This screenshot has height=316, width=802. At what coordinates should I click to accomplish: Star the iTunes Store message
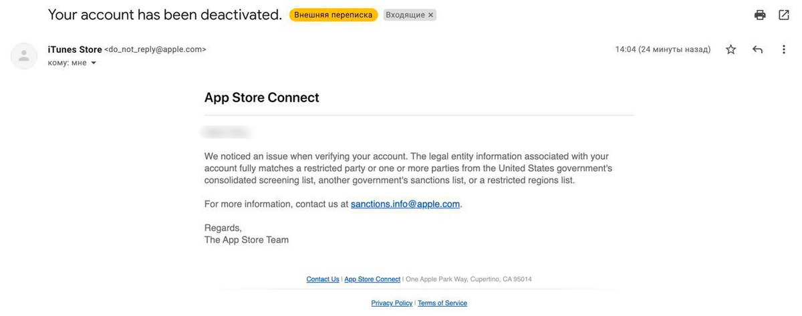pos(731,49)
